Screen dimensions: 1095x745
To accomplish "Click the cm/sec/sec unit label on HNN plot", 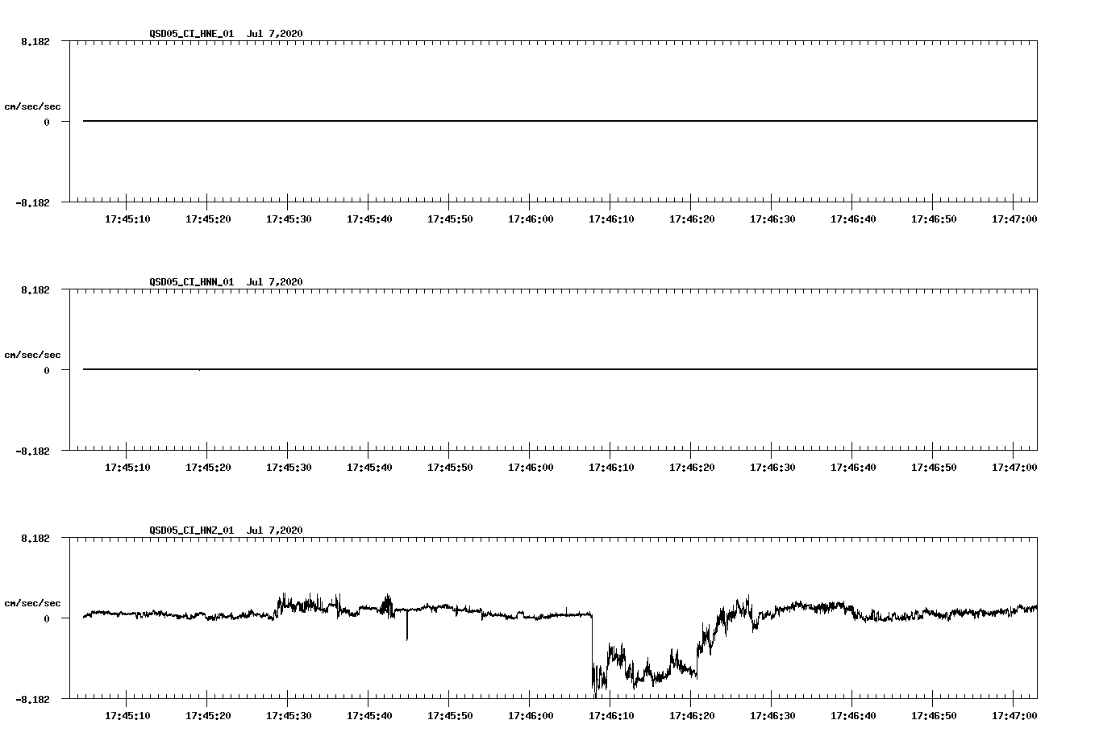I will click(x=32, y=355).
